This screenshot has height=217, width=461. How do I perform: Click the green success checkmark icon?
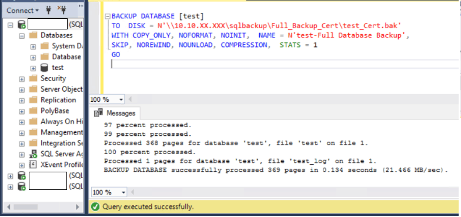(95, 207)
